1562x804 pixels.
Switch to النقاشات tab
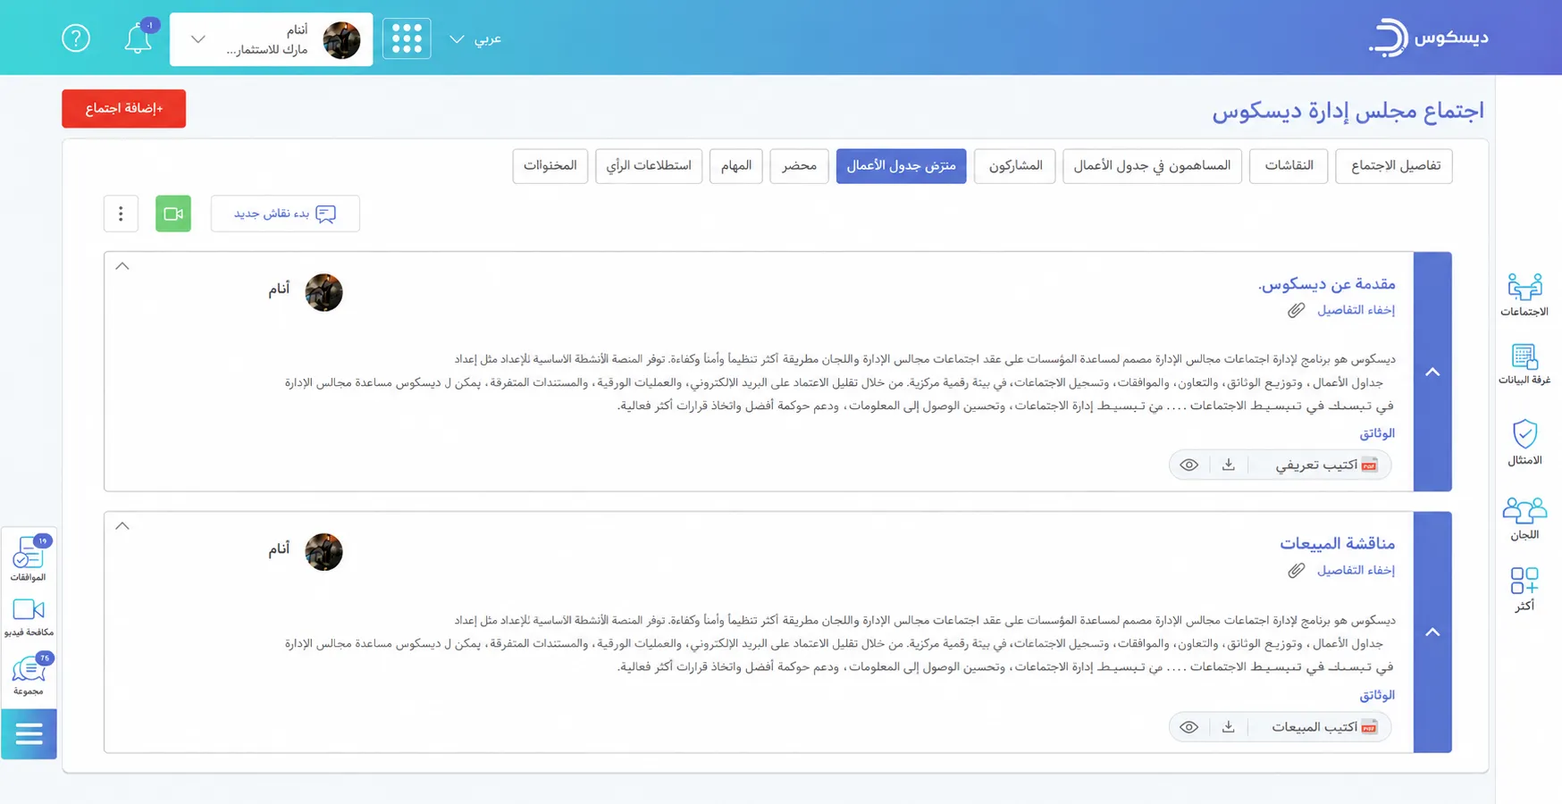[1289, 166]
